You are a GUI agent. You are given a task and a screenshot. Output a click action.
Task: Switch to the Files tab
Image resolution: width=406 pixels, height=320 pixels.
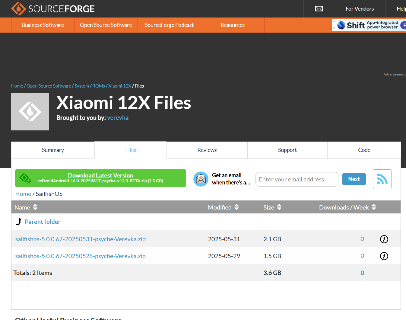131,150
